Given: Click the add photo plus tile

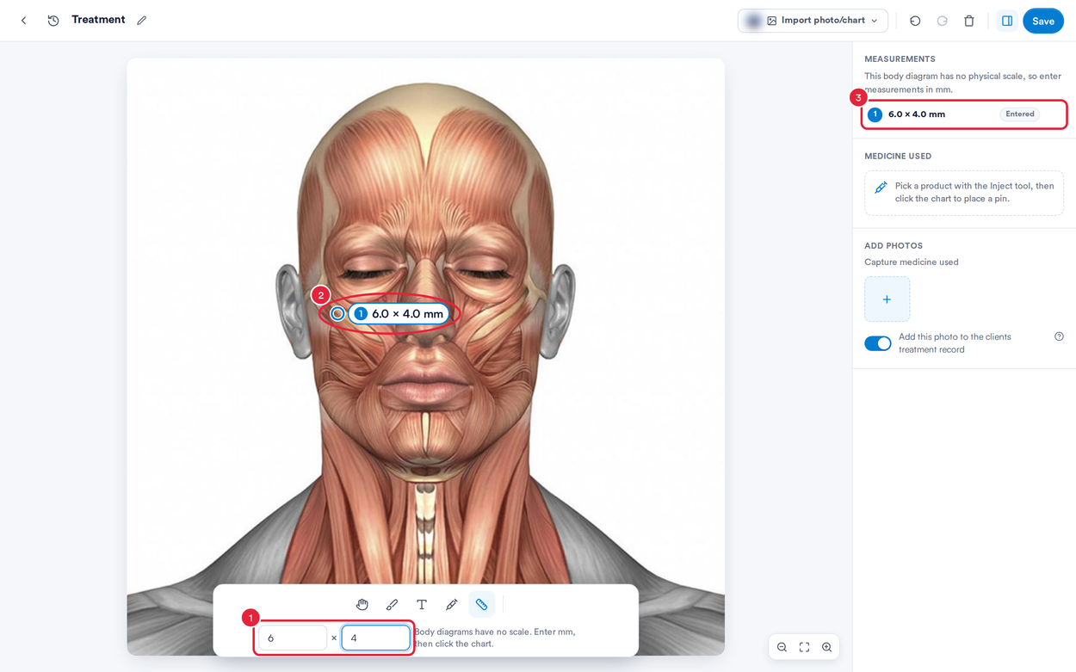Looking at the screenshot, I should pos(887,299).
